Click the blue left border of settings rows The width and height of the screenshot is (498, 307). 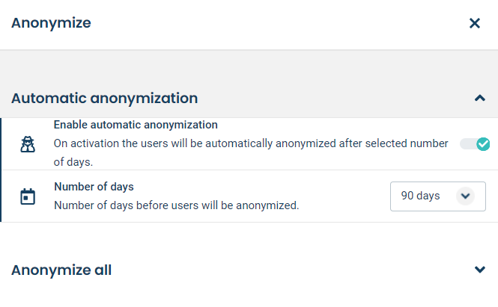click(1, 170)
